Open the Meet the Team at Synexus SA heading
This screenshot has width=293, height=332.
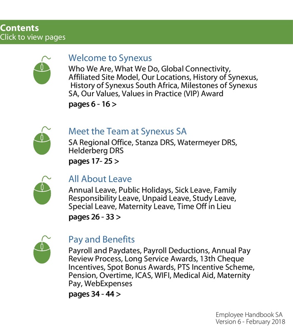coord(127,132)
